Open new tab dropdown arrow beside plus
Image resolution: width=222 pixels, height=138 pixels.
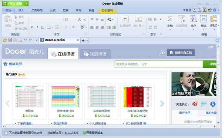pos(87,40)
